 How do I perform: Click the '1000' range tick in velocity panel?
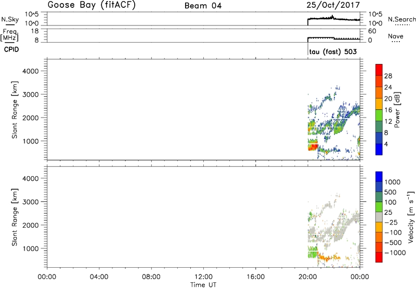[31, 248]
